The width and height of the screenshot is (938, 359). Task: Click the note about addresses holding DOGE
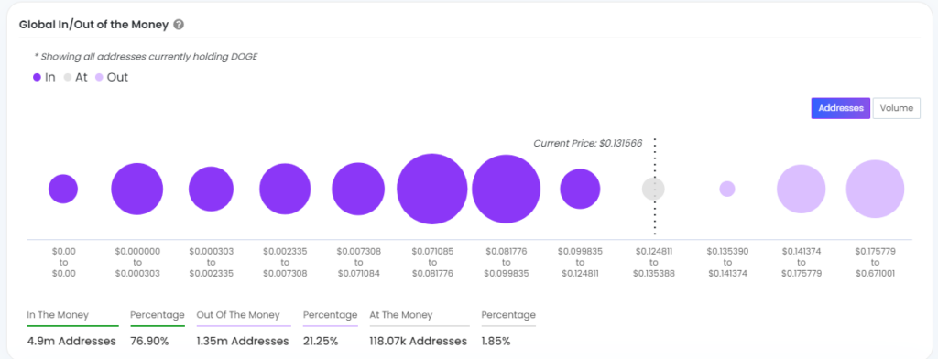pos(147,57)
